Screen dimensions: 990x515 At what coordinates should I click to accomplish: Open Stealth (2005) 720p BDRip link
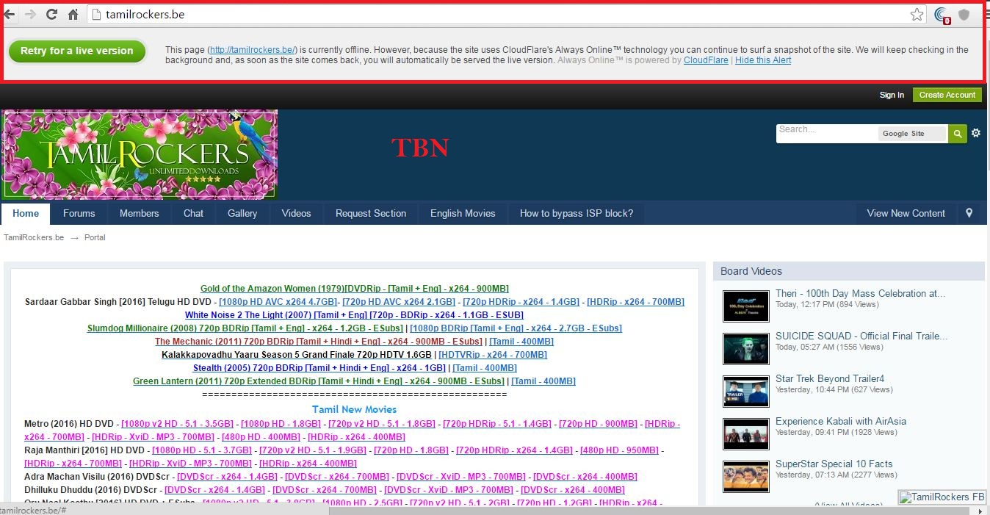coord(319,368)
